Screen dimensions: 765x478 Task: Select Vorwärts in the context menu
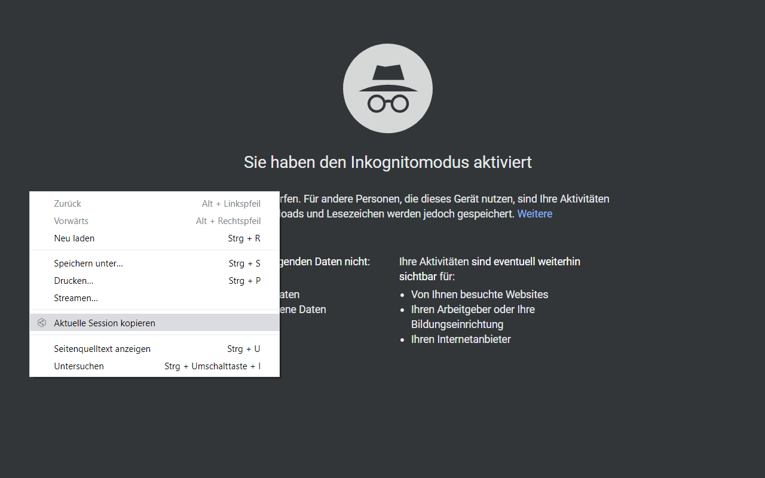pos(155,221)
